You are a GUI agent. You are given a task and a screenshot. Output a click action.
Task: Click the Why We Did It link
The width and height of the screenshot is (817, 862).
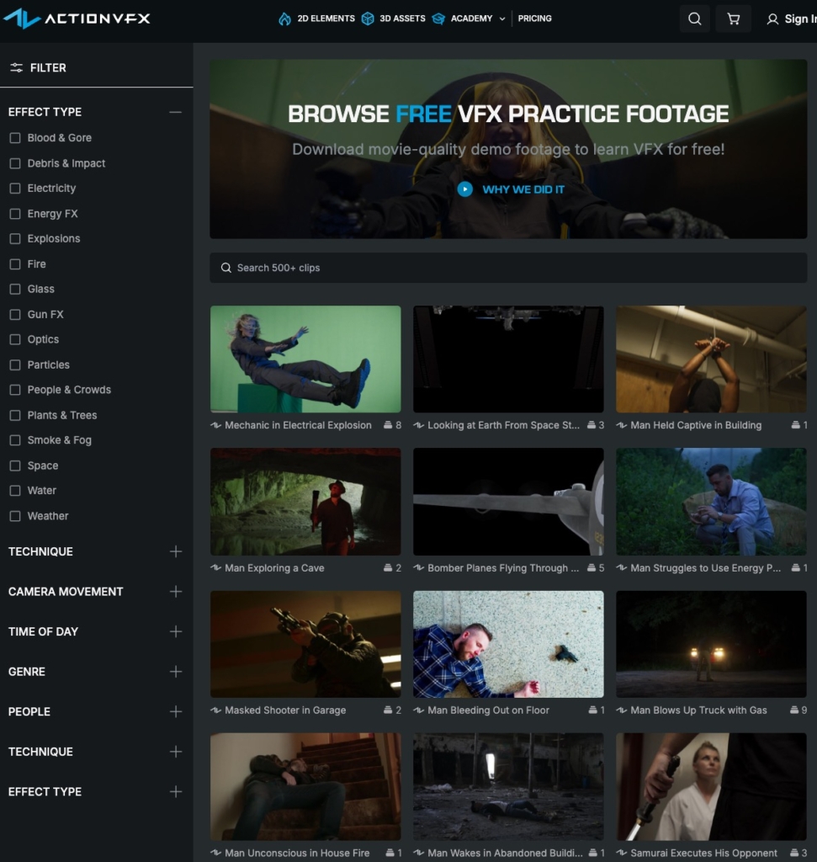(x=523, y=189)
